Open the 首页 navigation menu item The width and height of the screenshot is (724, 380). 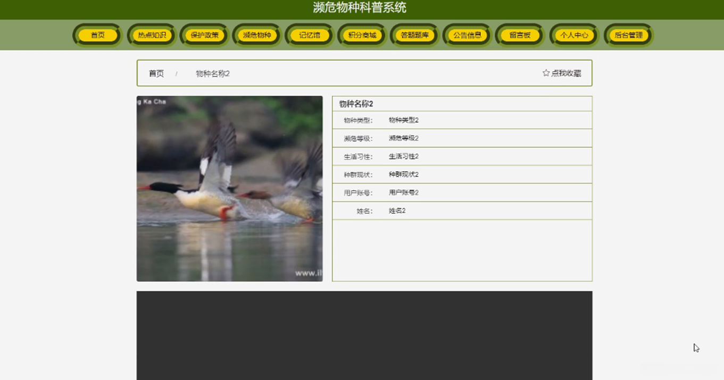click(x=97, y=35)
